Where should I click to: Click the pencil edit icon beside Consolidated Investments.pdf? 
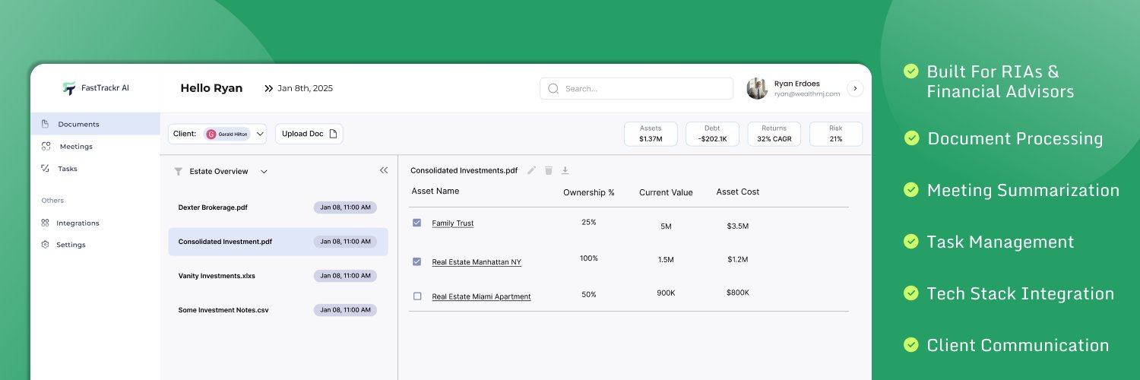[532, 170]
